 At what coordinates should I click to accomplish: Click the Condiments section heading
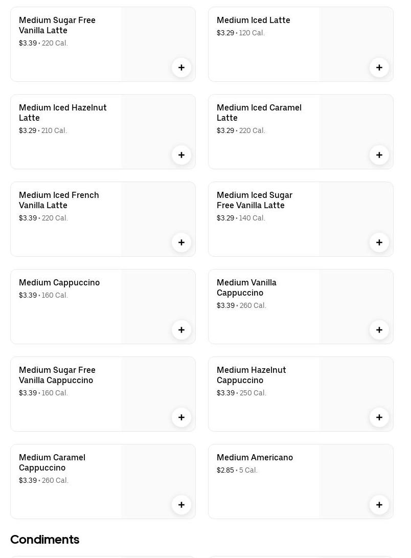[x=44, y=540]
